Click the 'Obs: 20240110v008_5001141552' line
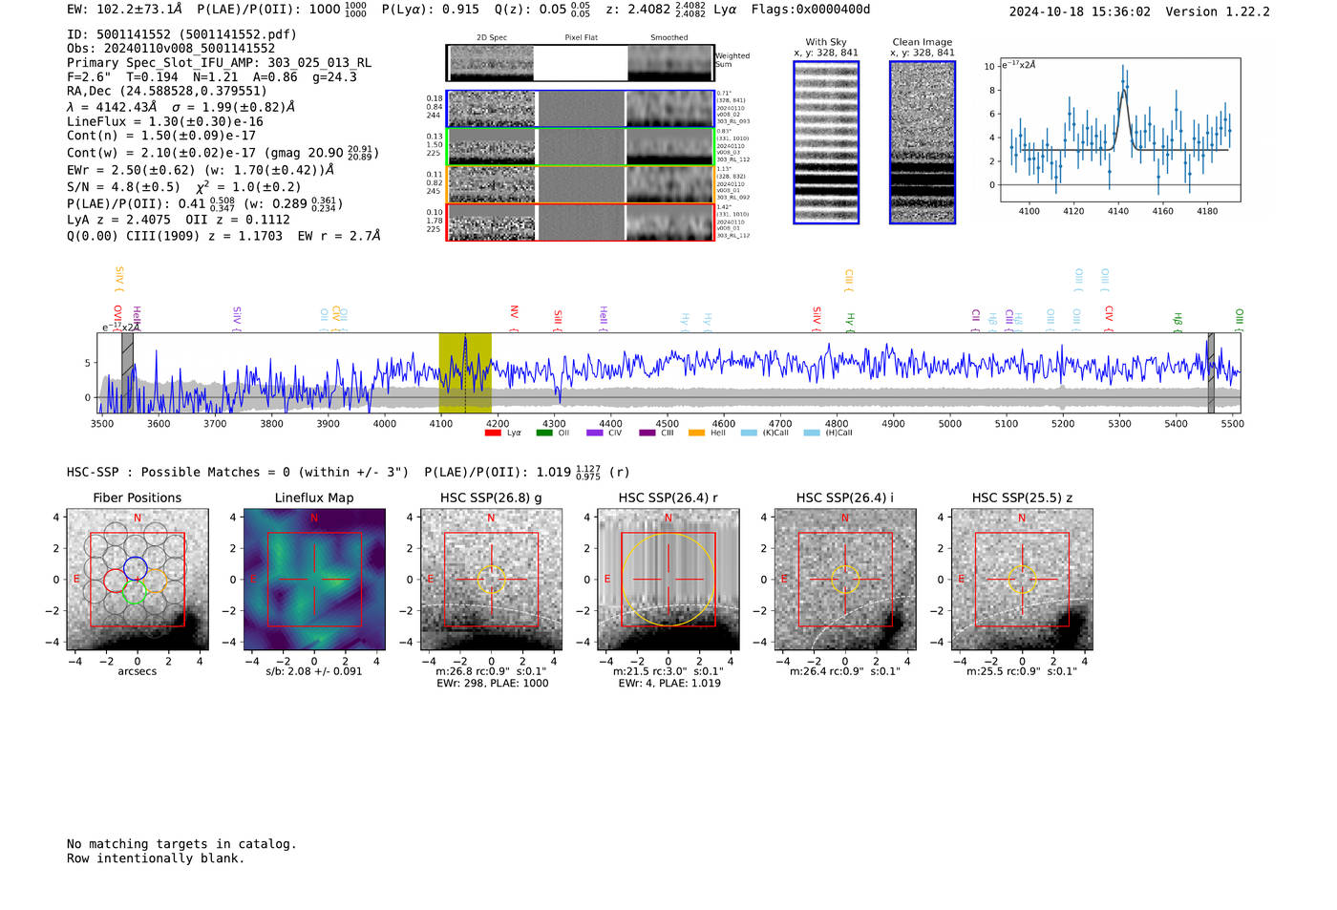 (171, 49)
